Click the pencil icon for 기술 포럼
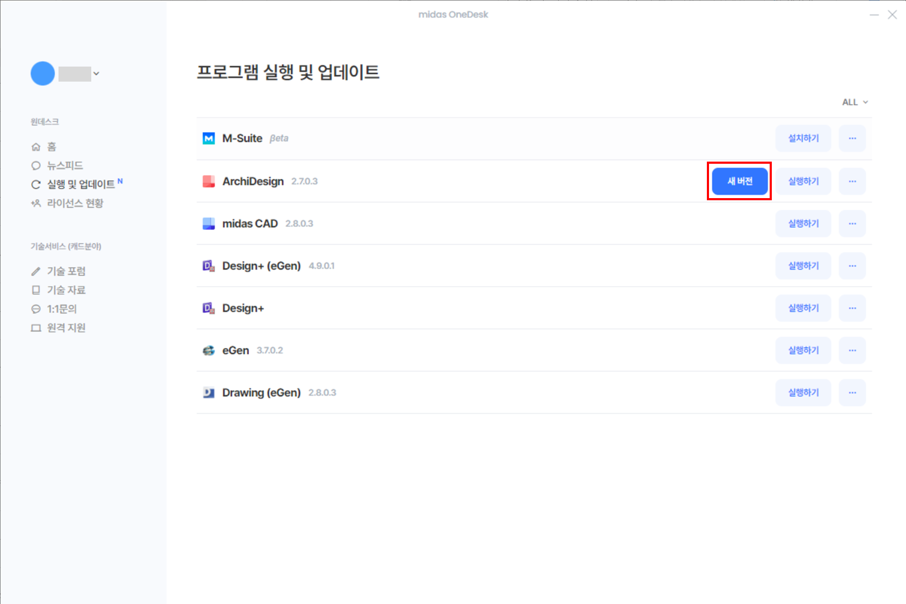The image size is (906, 604). tap(36, 271)
